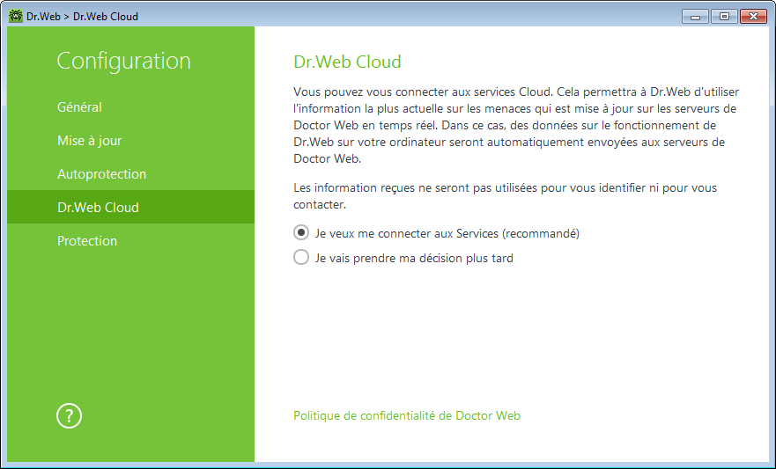The width and height of the screenshot is (776, 469).
Task: Click the 'Les information reçues' paragraph
Action: pyautogui.click(x=505, y=195)
